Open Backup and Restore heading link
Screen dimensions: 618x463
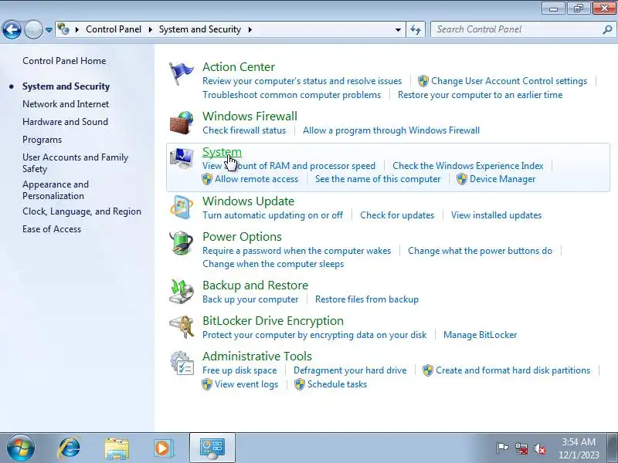(x=256, y=286)
